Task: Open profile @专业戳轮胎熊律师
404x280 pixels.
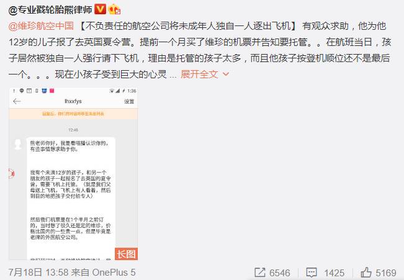Action: tap(50, 10)
